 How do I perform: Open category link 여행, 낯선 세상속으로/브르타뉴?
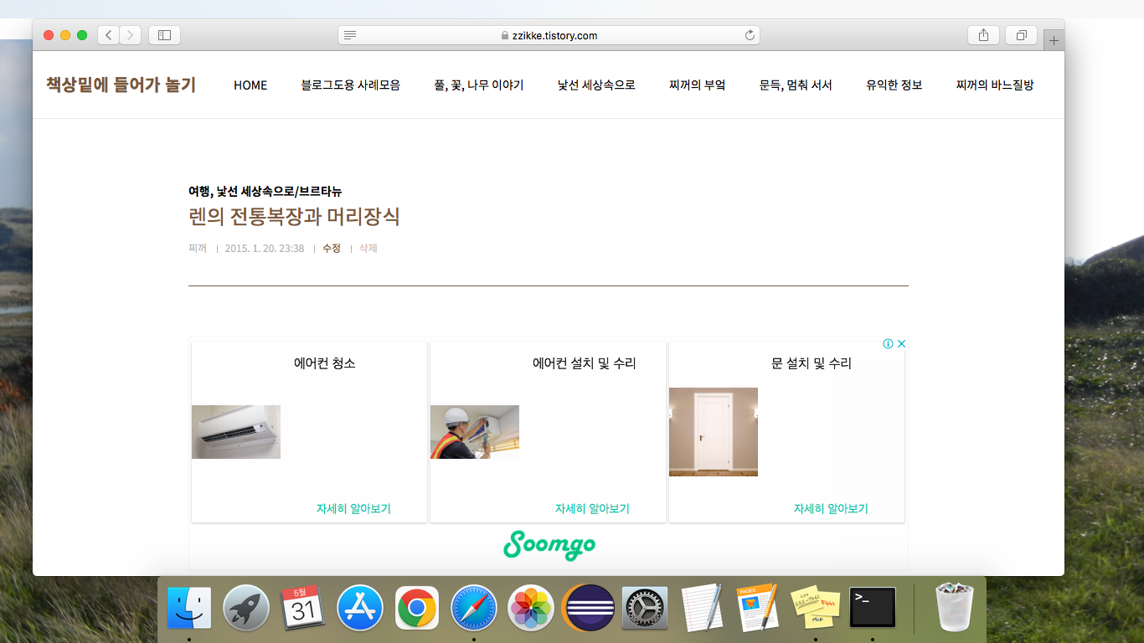(265, 191)
